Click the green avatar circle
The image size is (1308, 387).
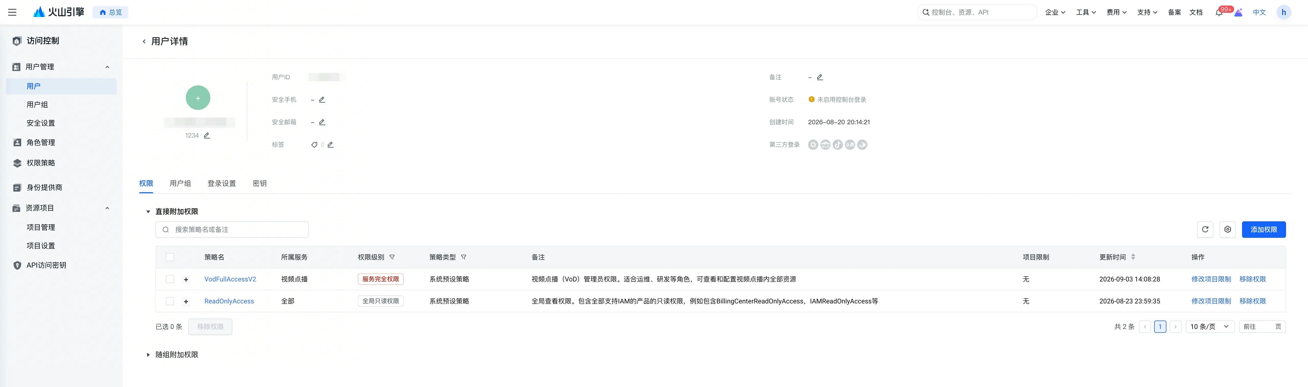click(198, 98)
